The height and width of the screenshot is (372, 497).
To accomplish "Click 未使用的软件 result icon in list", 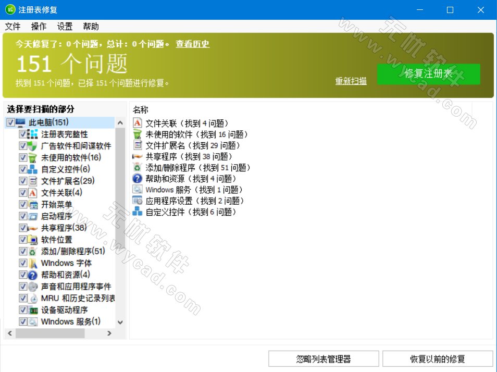I will tap(137, 134).
